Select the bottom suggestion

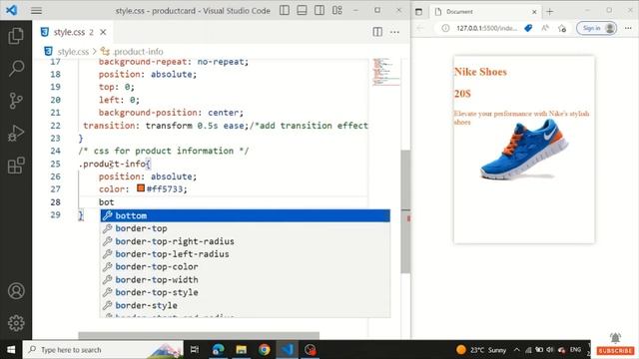pyautogui.click(x=246, y=215)
